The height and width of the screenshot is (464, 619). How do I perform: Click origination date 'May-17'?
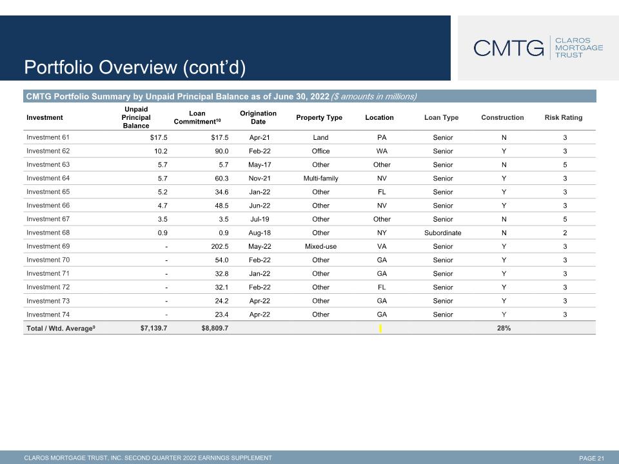click(259, 165)
